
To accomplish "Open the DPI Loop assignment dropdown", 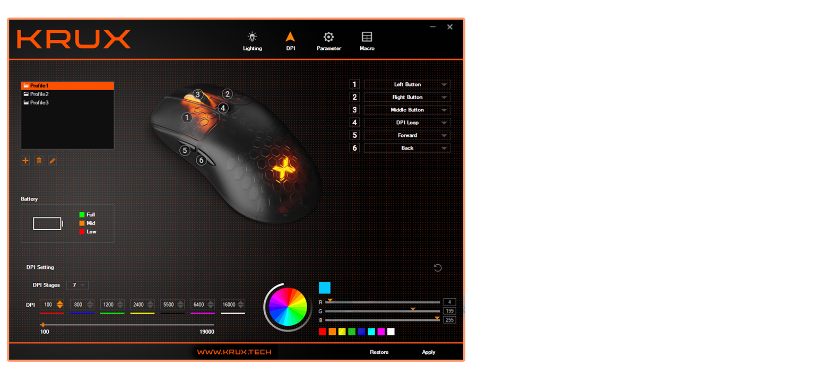I will point(407,123).
